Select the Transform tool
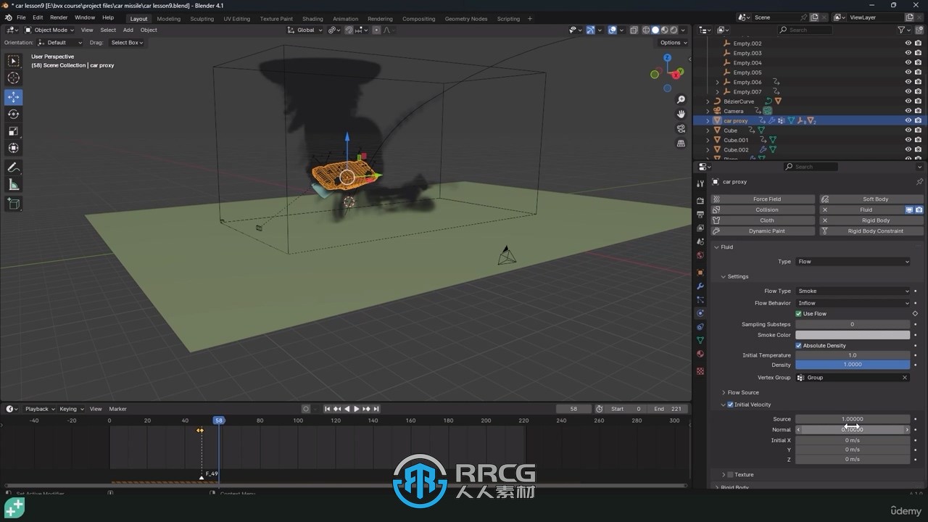Viewport: 928px width, 522px height. click(13, 148)
